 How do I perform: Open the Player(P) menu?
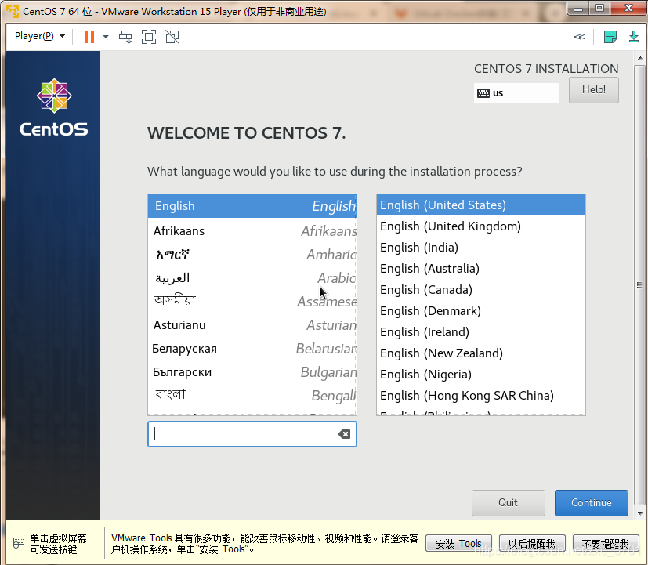pyautogui.click(x=40, y=36)
